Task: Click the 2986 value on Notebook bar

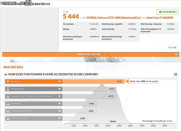Action: (x=92, y=104)
